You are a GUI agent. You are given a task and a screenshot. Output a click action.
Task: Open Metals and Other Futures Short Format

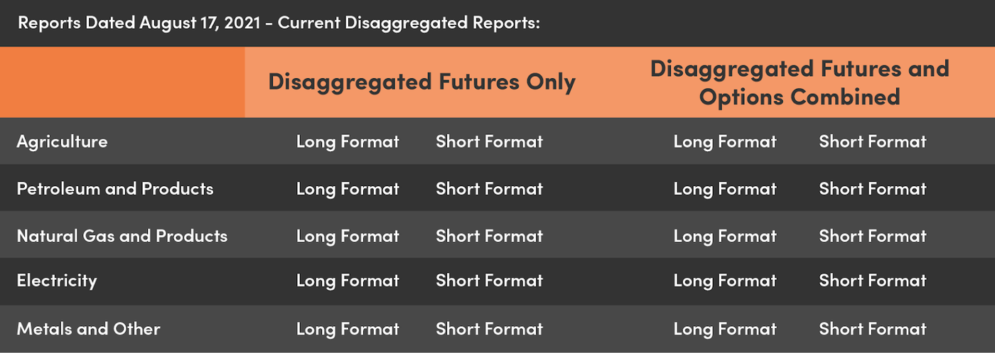pos(489,329)
